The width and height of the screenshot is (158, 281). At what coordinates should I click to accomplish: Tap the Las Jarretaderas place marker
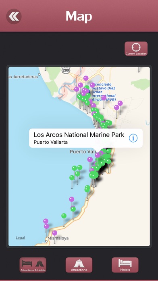(x=39, y=74)
